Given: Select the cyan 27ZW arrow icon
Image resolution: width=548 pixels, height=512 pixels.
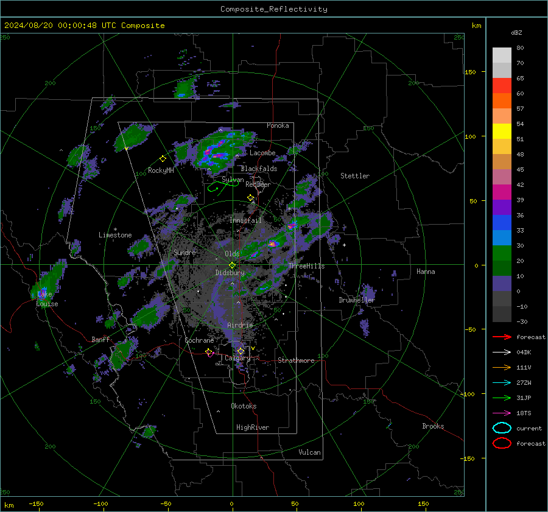Looking at the screenshot, I should [x=502, y=383].
